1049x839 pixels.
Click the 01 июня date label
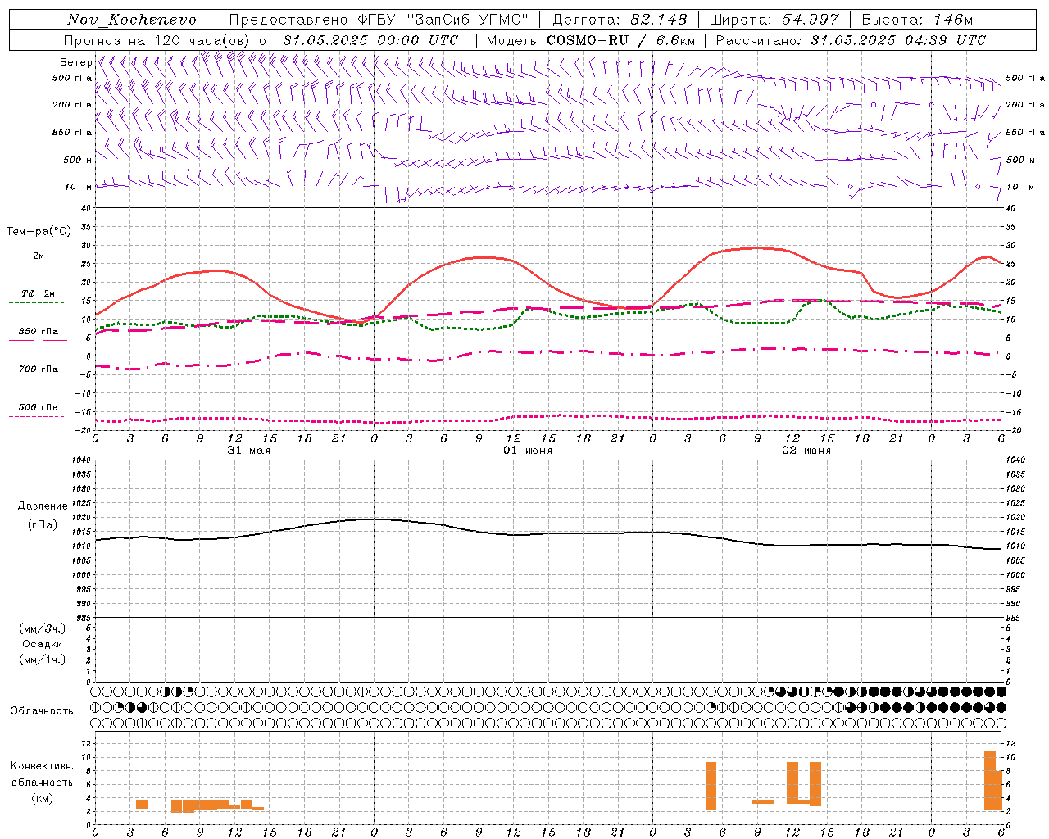tap(528, 451)
